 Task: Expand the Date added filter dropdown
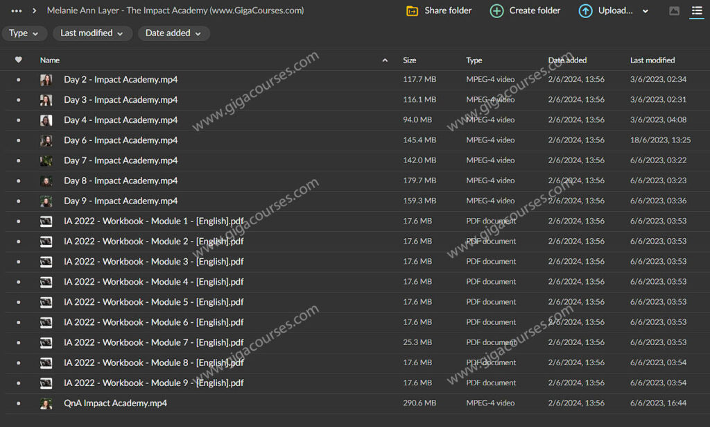173,33
